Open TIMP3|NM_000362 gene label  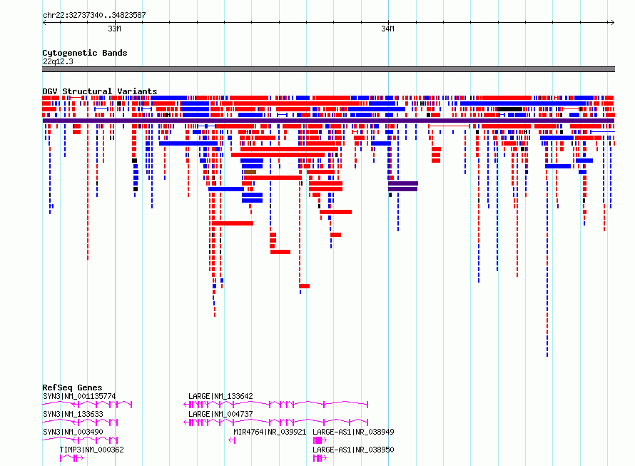(x=91, y=450)
